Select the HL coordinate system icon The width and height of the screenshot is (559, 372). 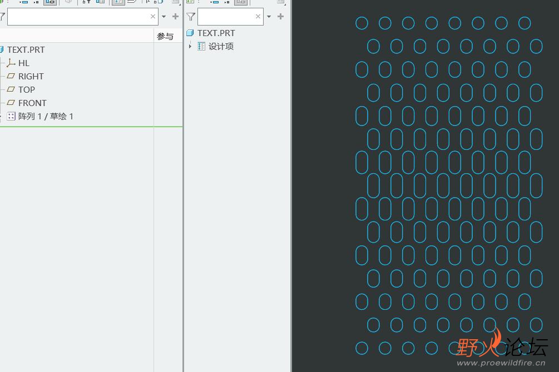tap(11, 63)
